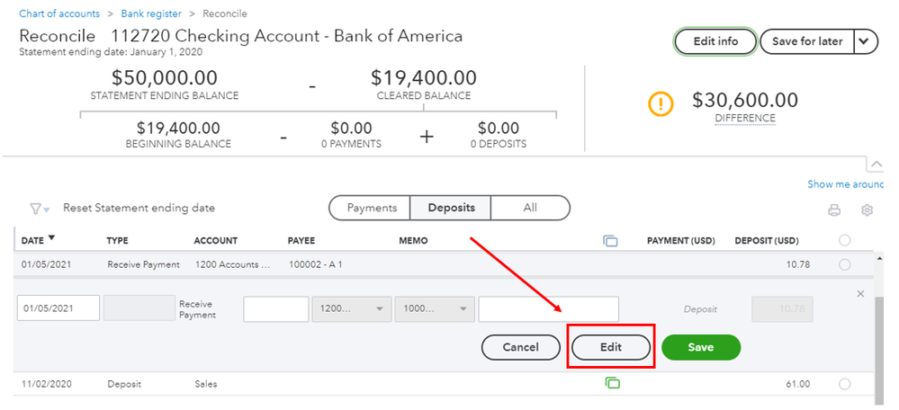Screen dimensions: 899x410
Task: Close the expanded transaction row
Action: click(860, 294)
